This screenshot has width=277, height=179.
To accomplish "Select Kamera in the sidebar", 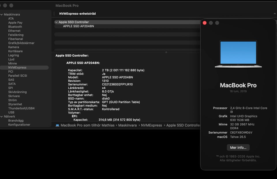I will pos(14,47).
